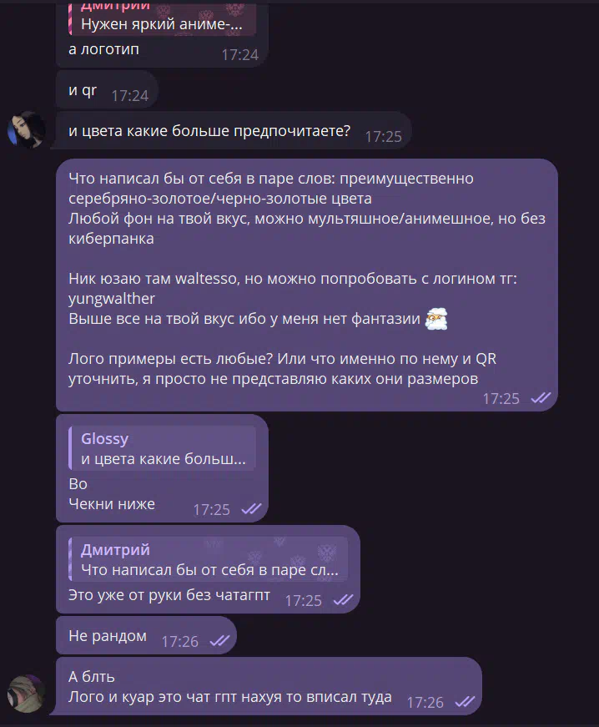
Task: Select the 'а логотип' message text
Action: [103, 49]
